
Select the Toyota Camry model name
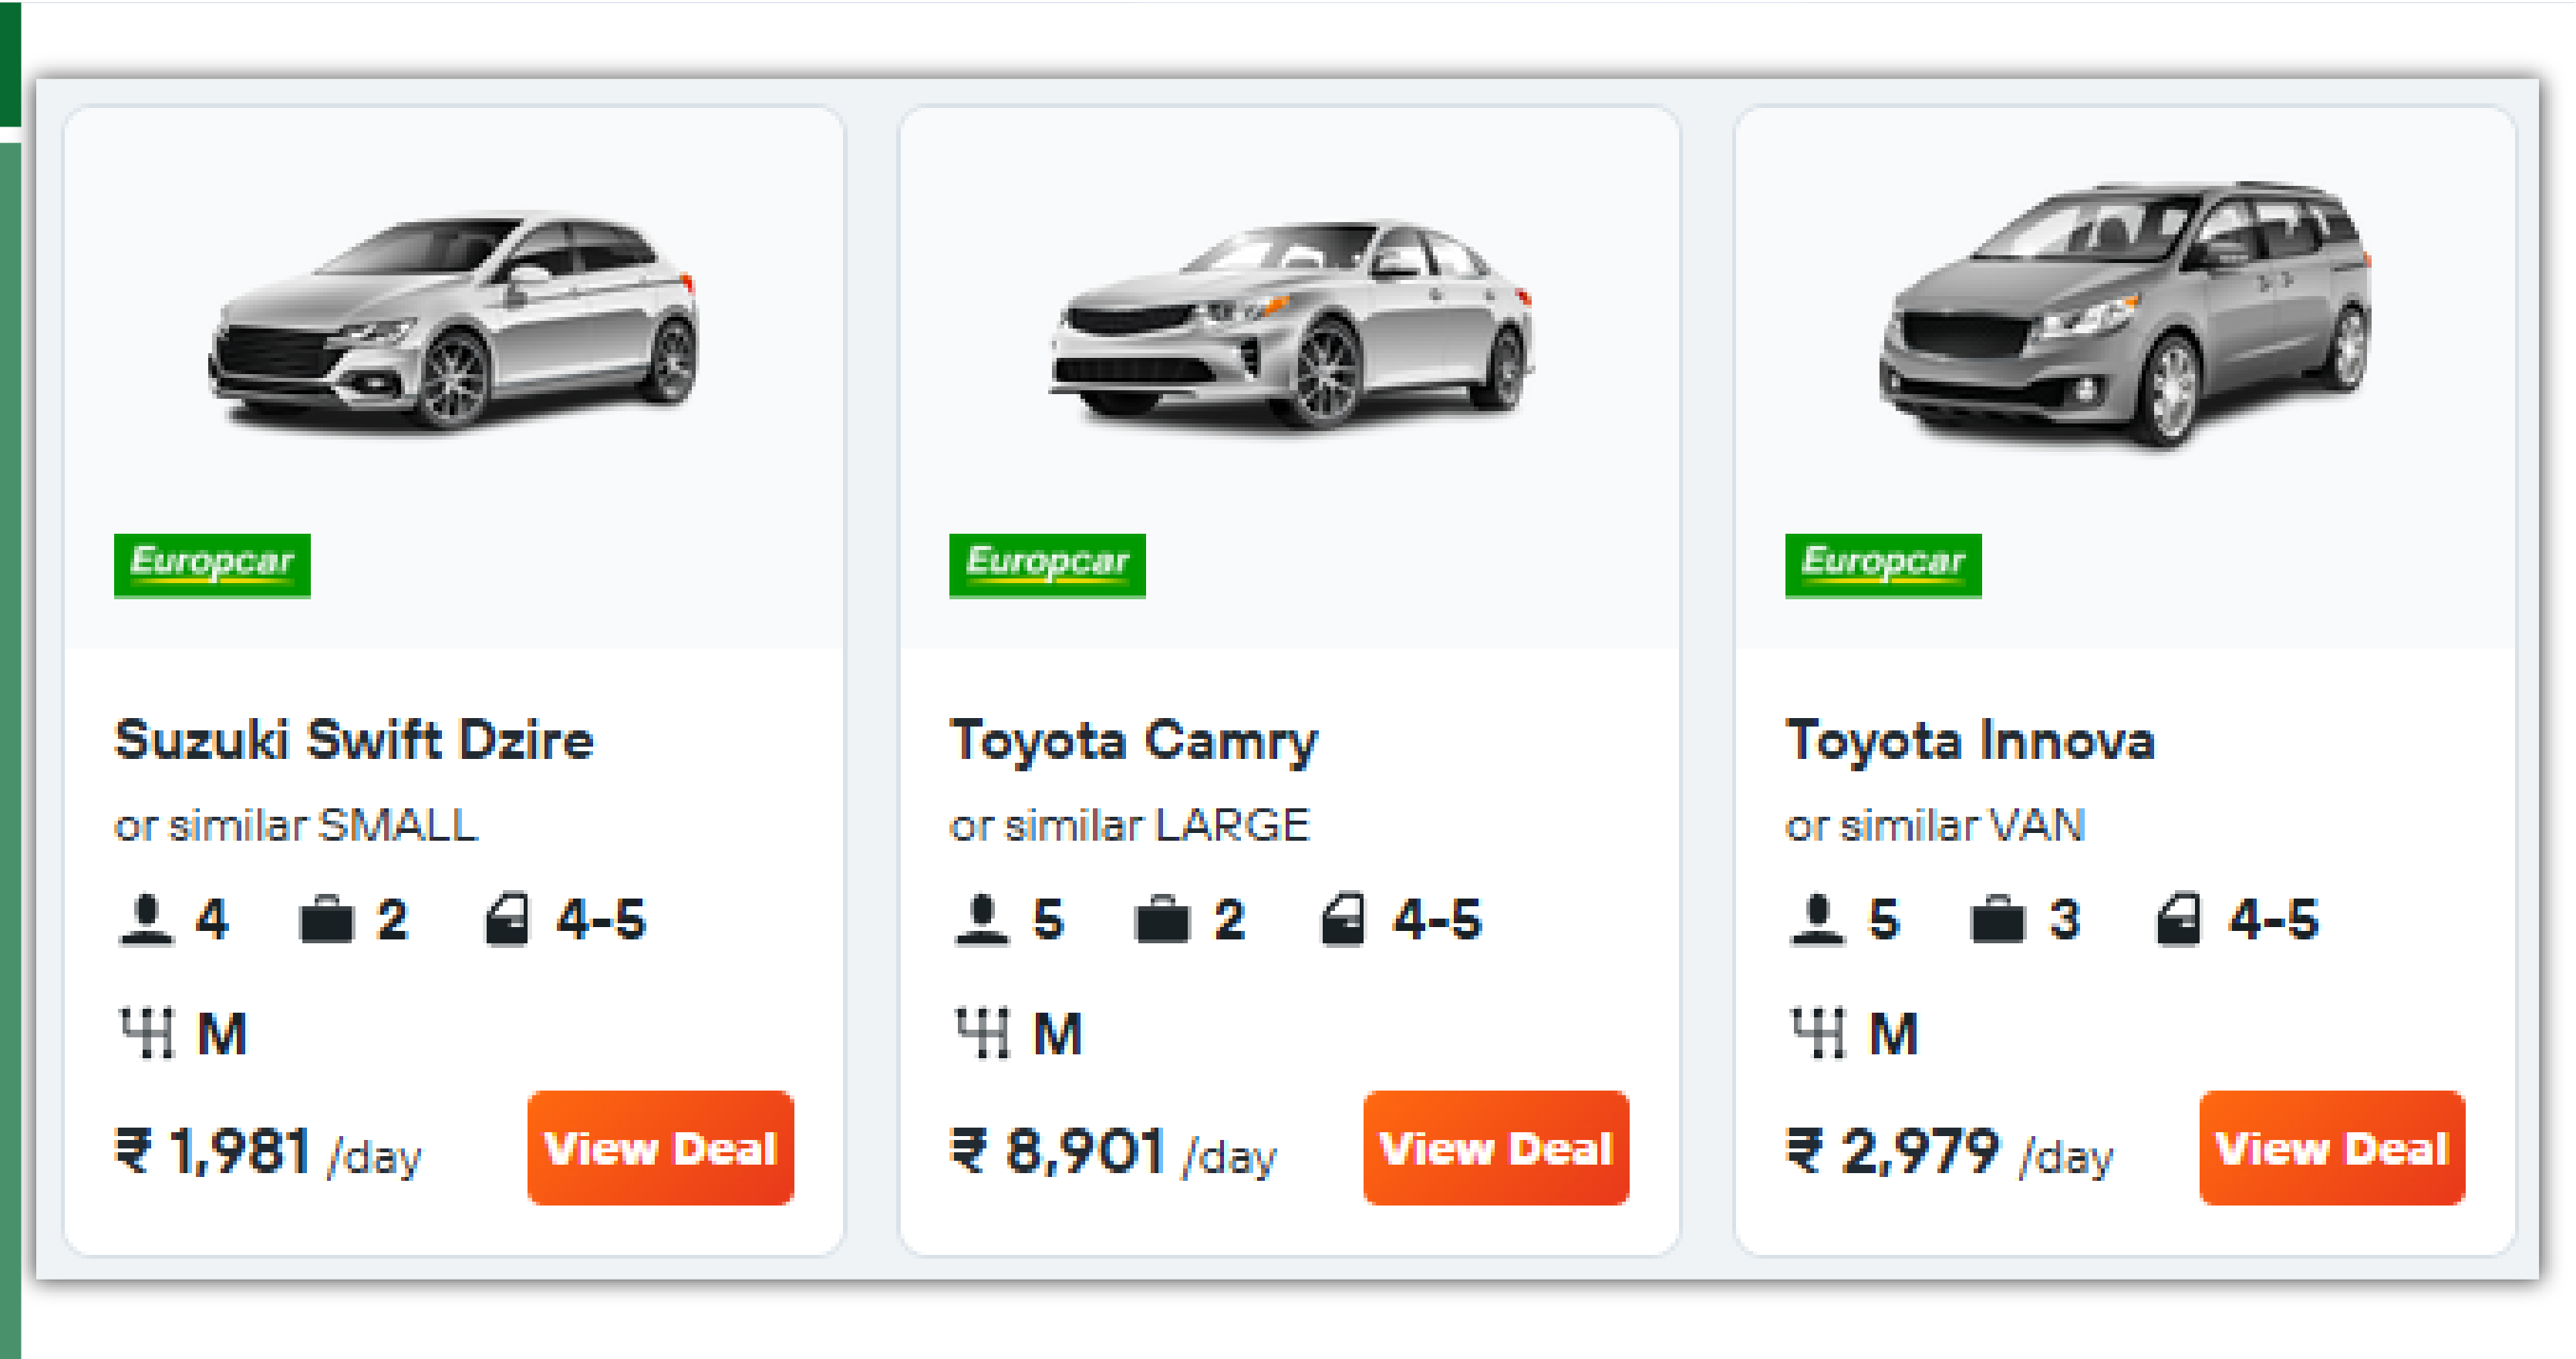point(1135,740)
